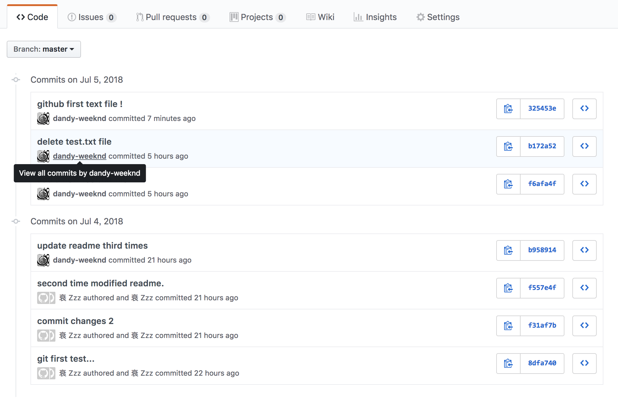The width and height of the screenshot is (618, 400).
Task: Go to the Wiki tab
Action: pyautogui.click(x=320, y=17)
